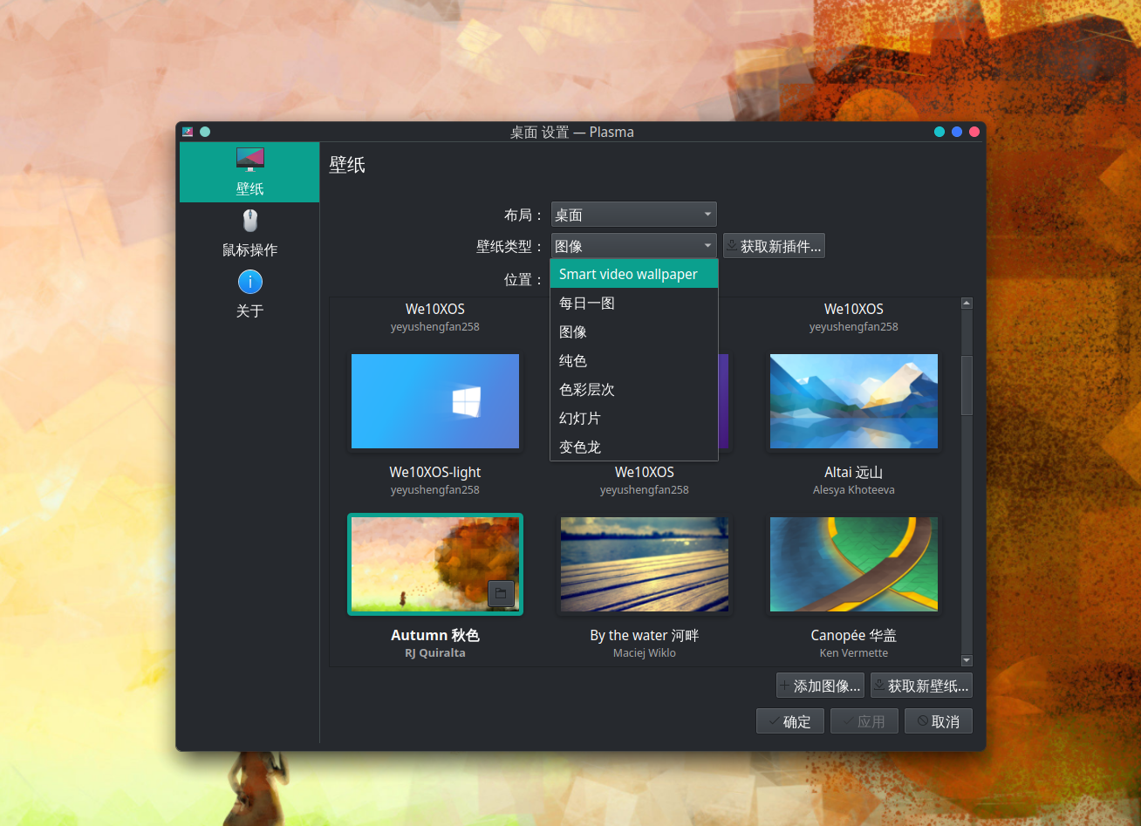
Task: Click the blue maximize window dot
Action: tap(957, 132)
